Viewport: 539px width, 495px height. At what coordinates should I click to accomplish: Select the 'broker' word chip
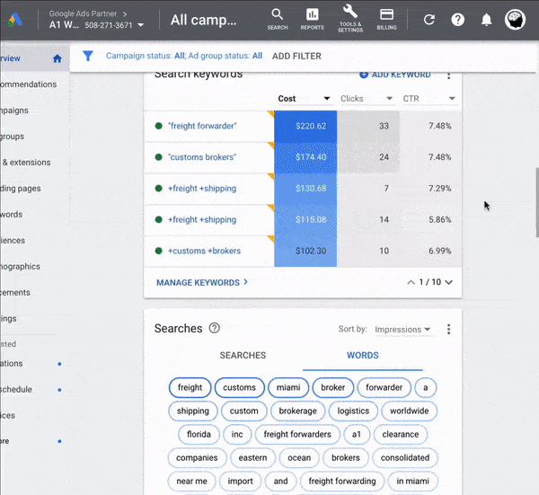[333, 387]
